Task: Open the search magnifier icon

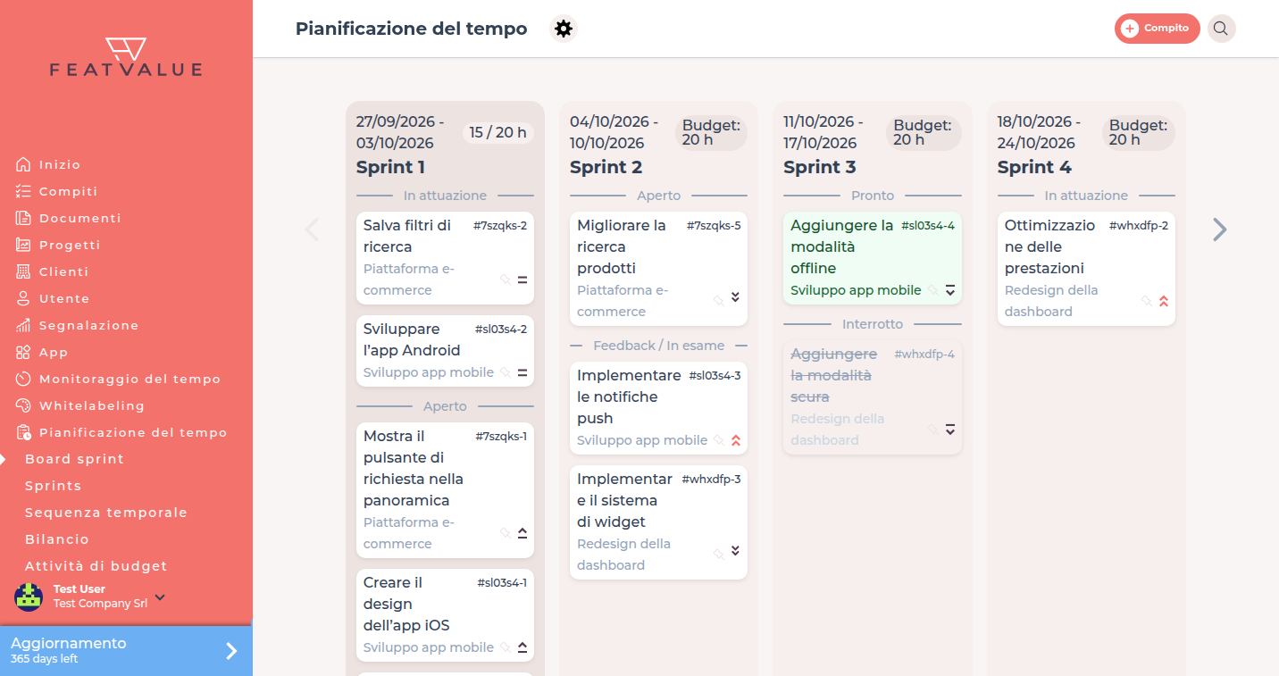Action: tap(1221, 29)
